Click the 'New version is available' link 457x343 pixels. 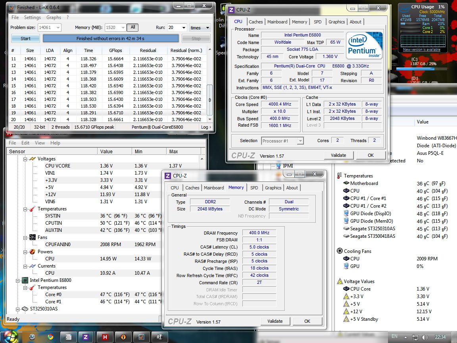(x=421, y=50)
